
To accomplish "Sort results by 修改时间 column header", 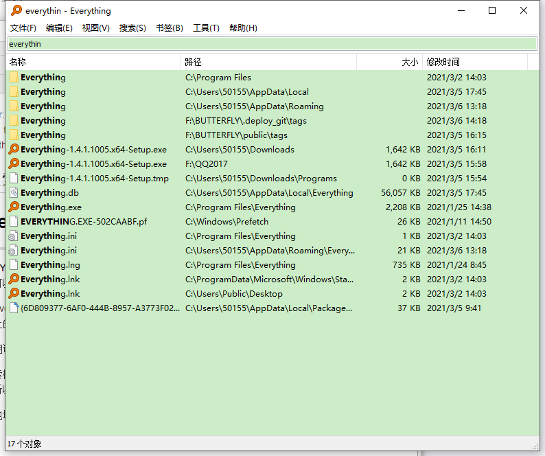I will pyautogui.click(x=475, y=62).
